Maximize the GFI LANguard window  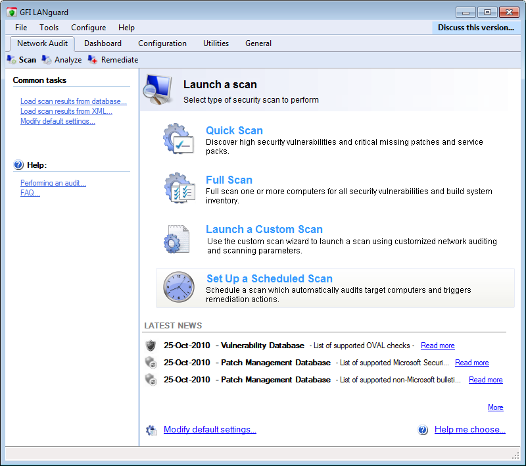(487, 13)
